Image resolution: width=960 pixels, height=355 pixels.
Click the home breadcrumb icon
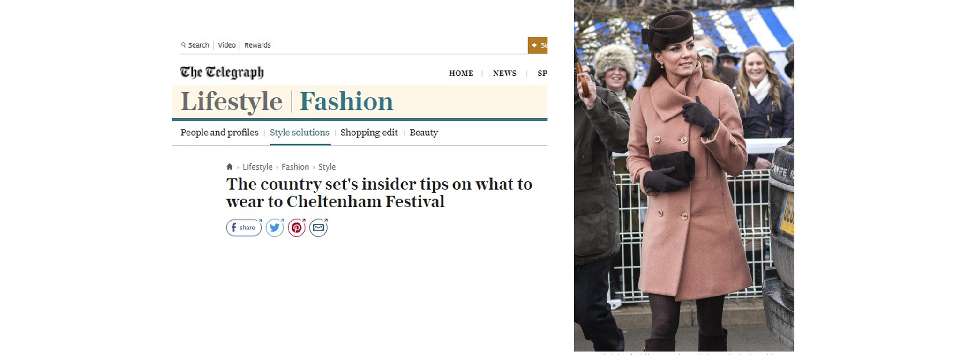pos(229,167)
